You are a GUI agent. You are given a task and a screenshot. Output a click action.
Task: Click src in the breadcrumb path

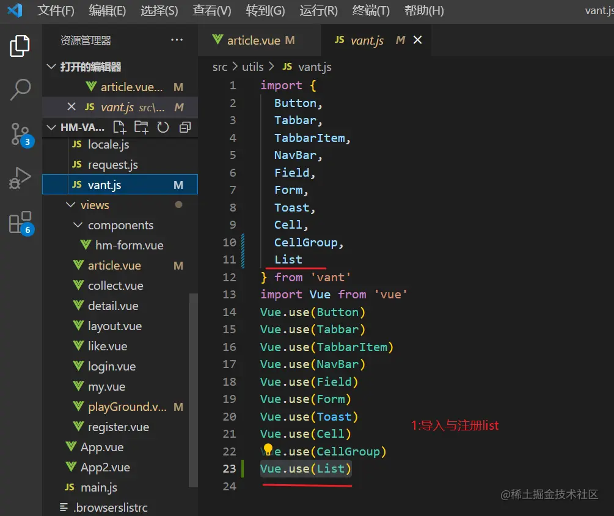[x=220, y=67]
